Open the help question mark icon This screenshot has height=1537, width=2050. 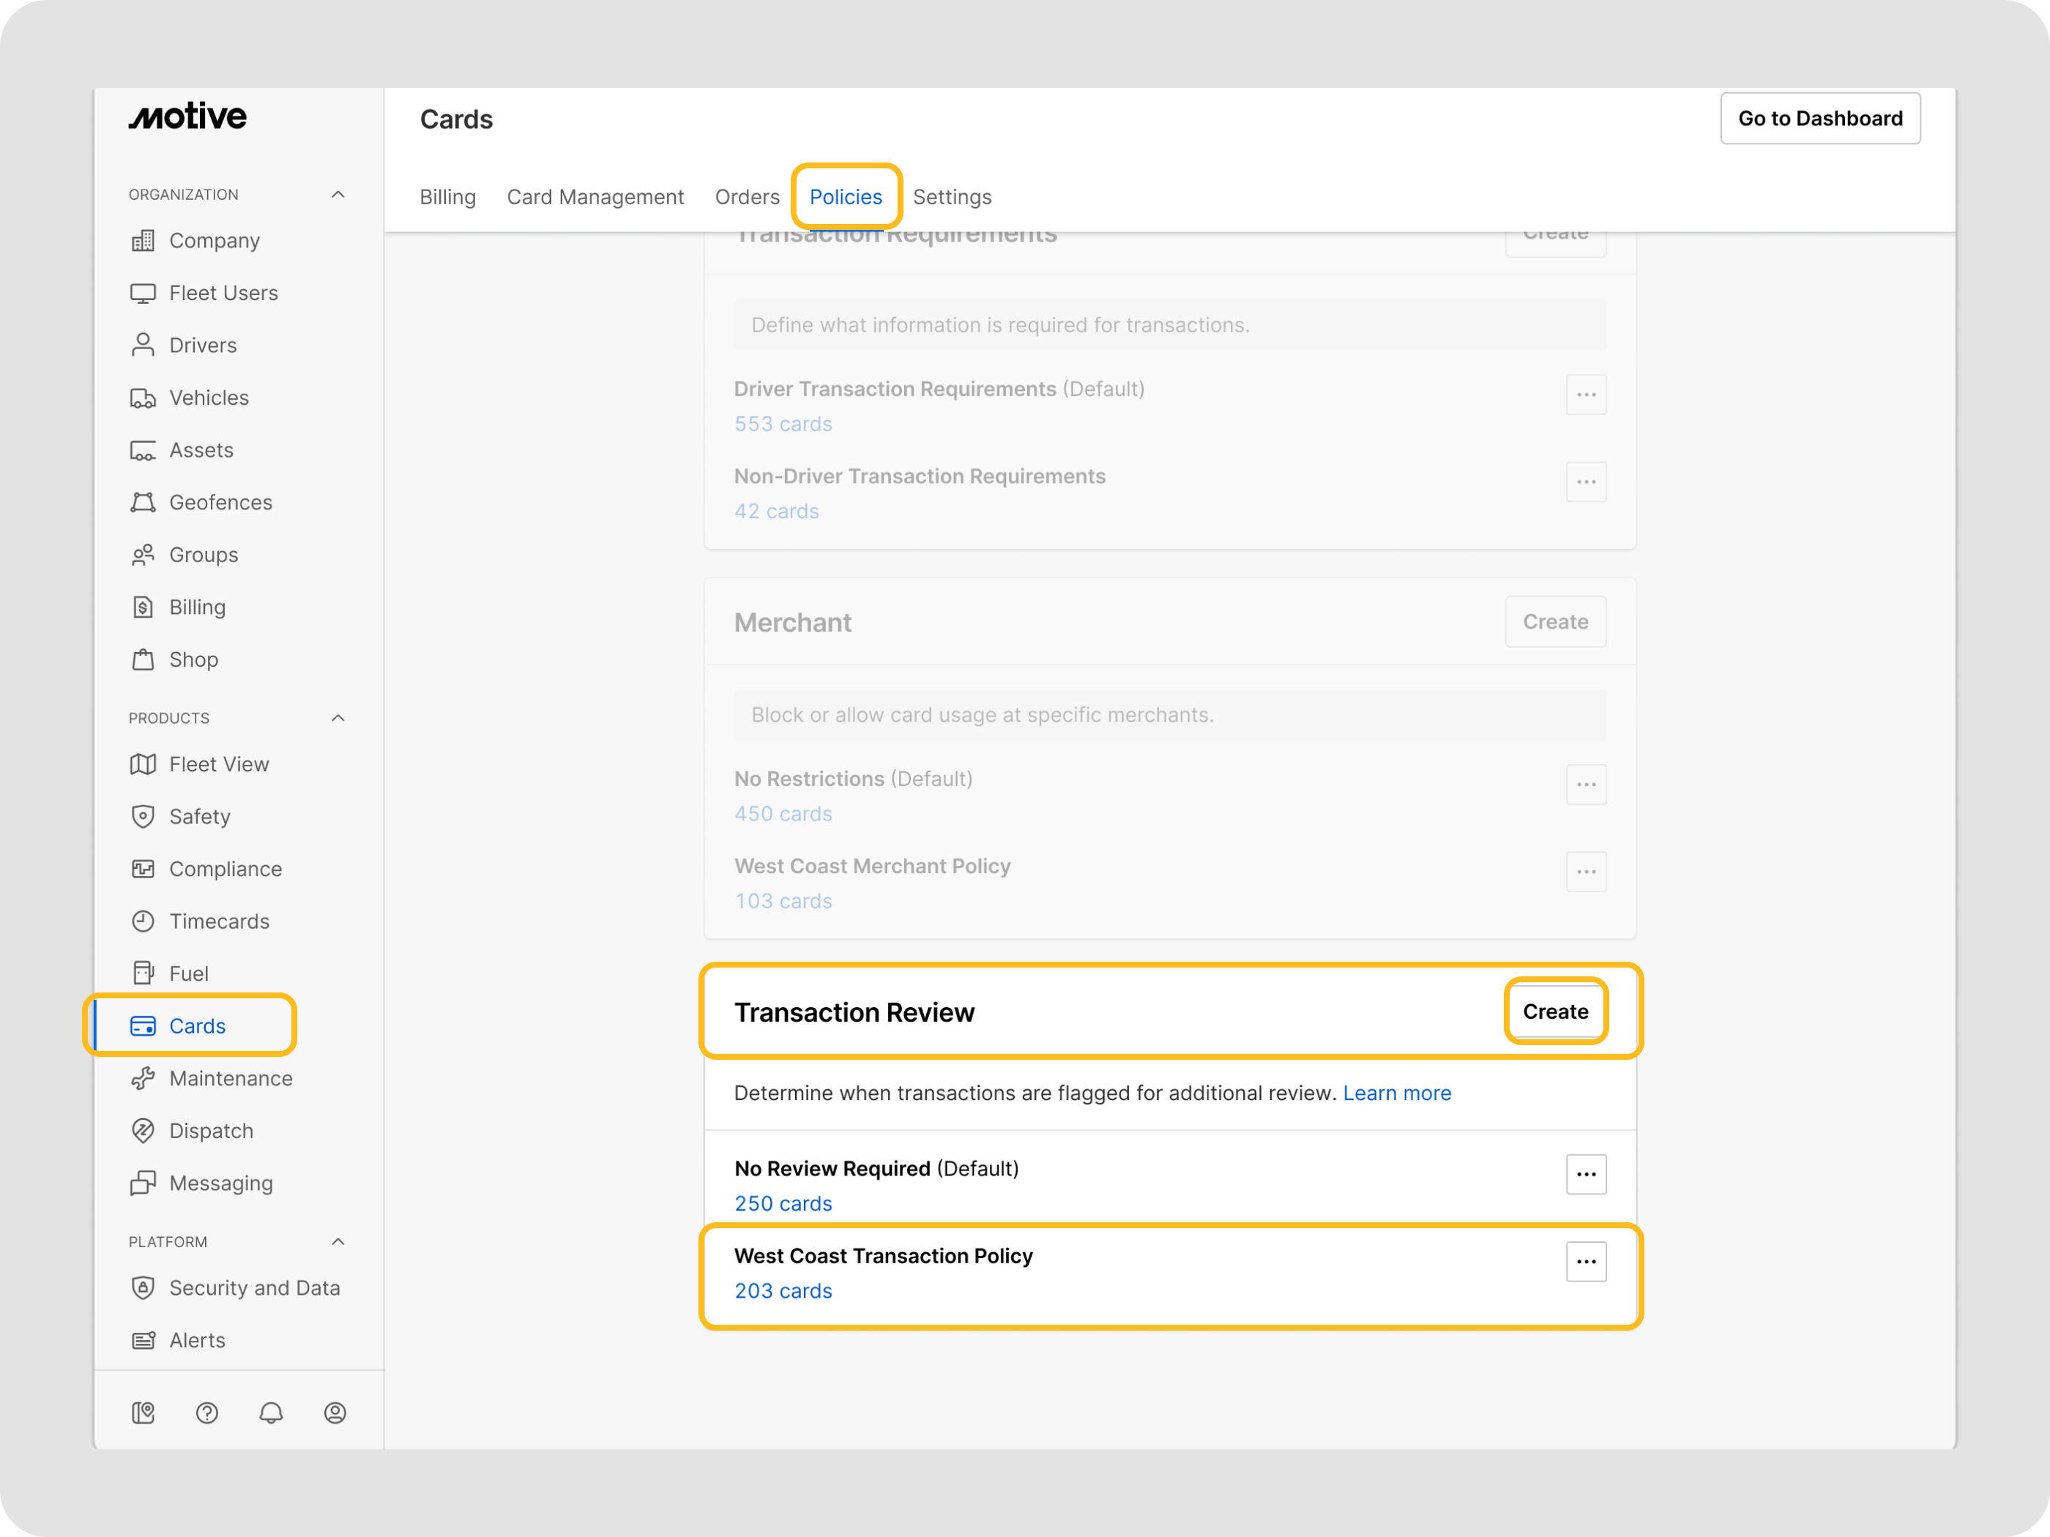coord(206,1412)
